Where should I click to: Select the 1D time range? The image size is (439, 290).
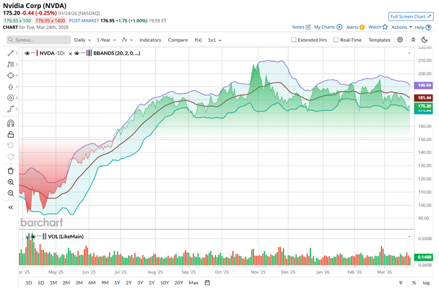click(29, 283)
